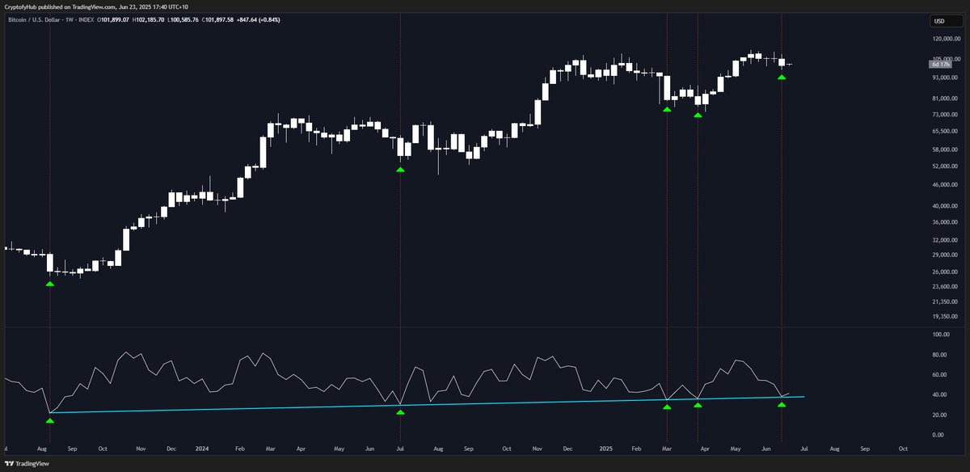Click the green arrow under the June 2025 candle

point(782,77)
